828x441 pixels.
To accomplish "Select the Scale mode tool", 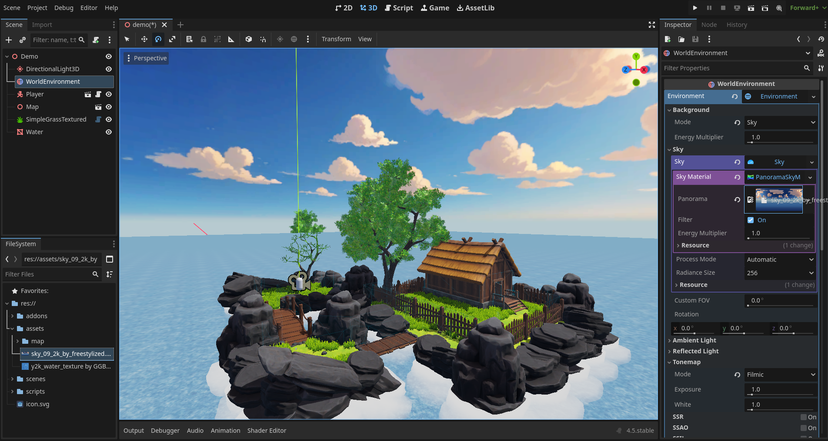I will point(172,39).
